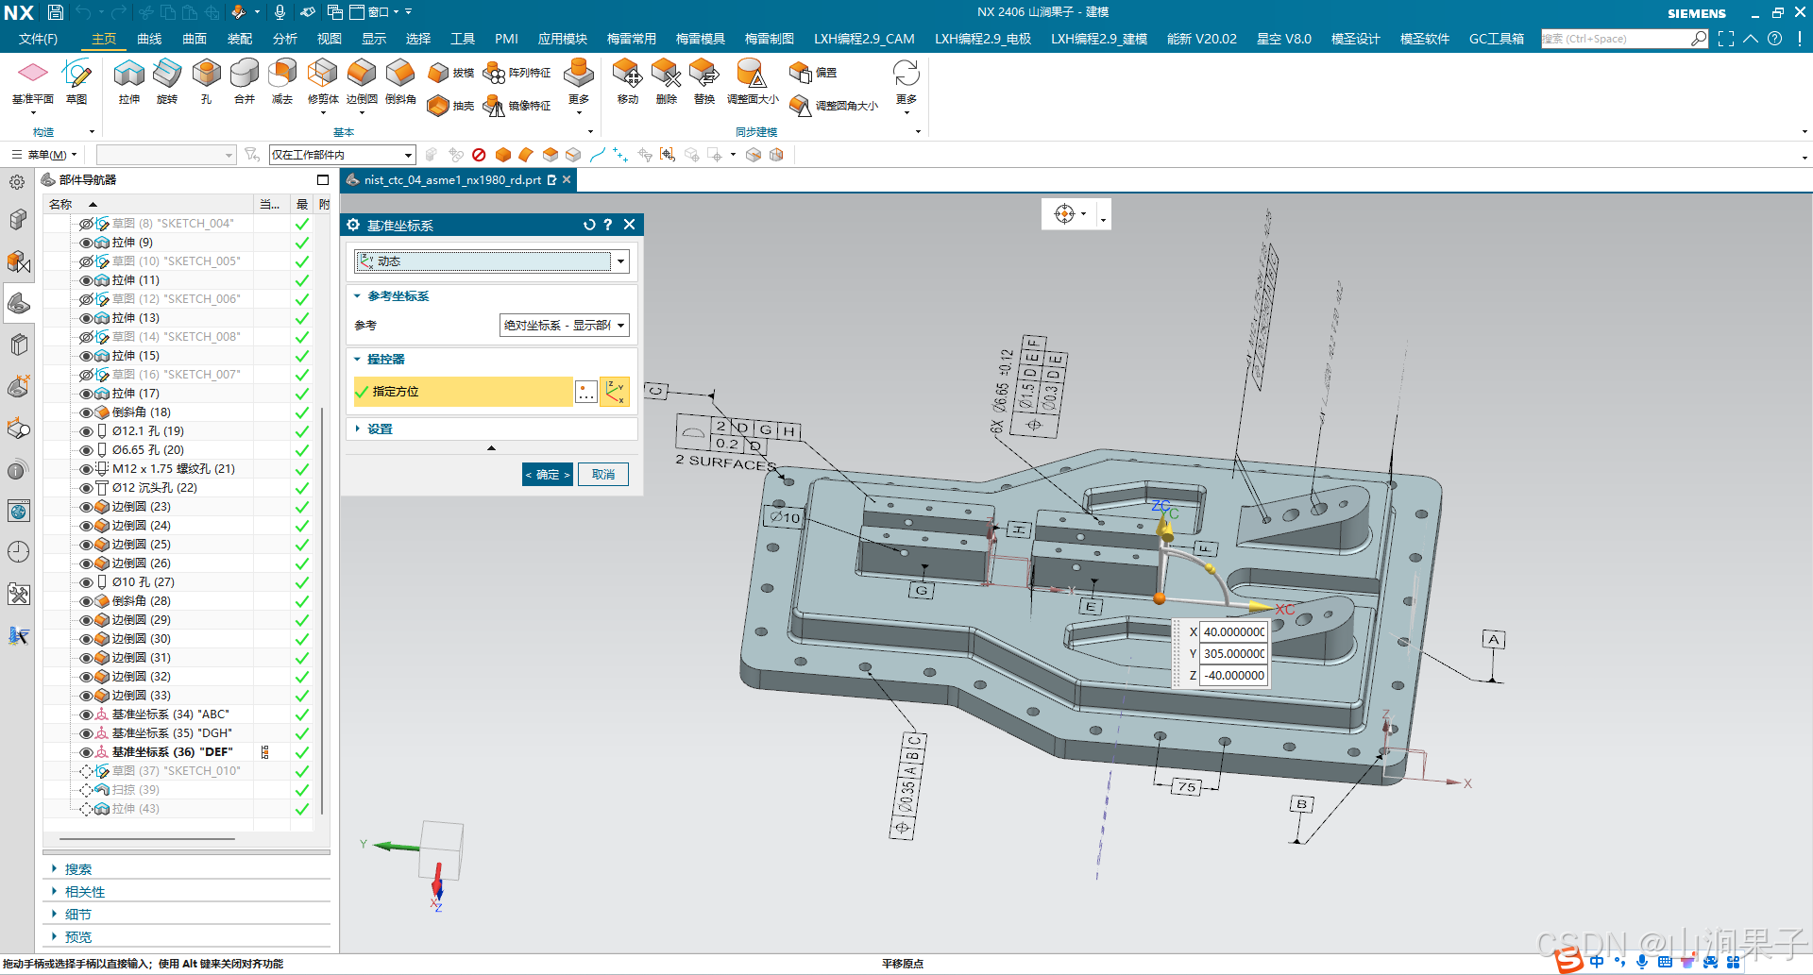Click the X coordinate input field
This screenshot has height=975, width=1813.
[x=1233, y=632]
